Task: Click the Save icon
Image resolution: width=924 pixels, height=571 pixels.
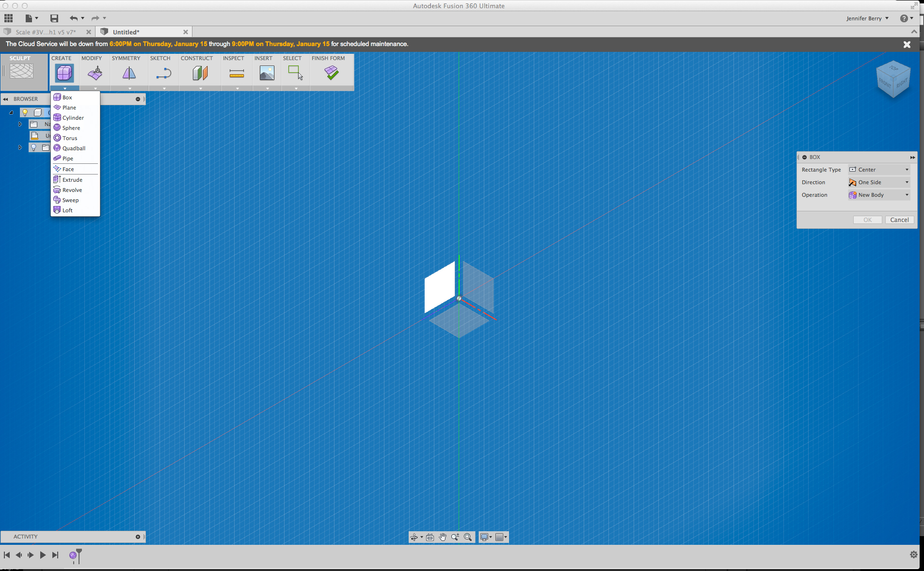Action: coord(54,18)
